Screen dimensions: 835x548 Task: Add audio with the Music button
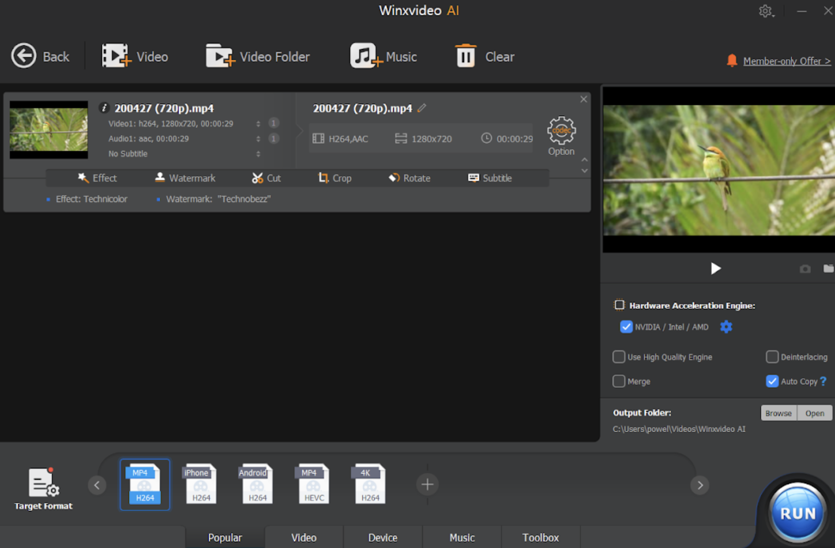click(383, 56)
